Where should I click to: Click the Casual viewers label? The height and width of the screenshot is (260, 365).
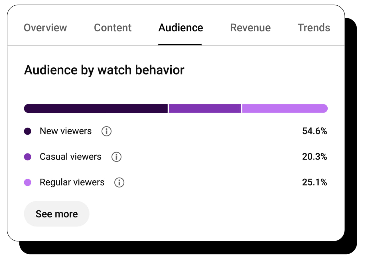pyautogui.click(x=71, y=157)
